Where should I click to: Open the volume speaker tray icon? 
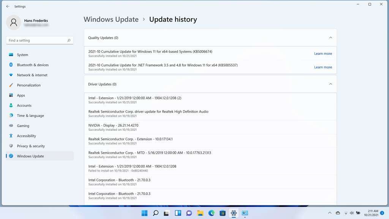click(x=351, y=213)
